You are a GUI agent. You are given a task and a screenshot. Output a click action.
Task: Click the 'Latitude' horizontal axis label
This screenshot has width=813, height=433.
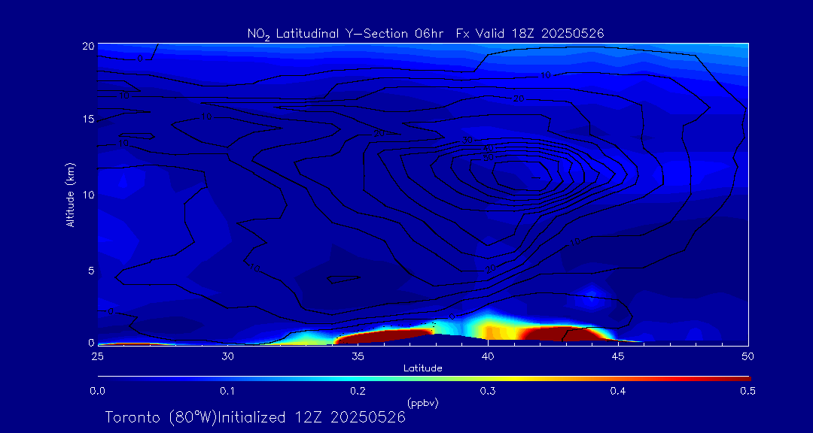(423, 368)
